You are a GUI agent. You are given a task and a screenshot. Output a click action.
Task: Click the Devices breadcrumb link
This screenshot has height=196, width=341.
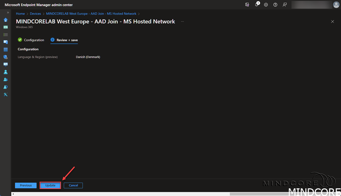point(35,14)
